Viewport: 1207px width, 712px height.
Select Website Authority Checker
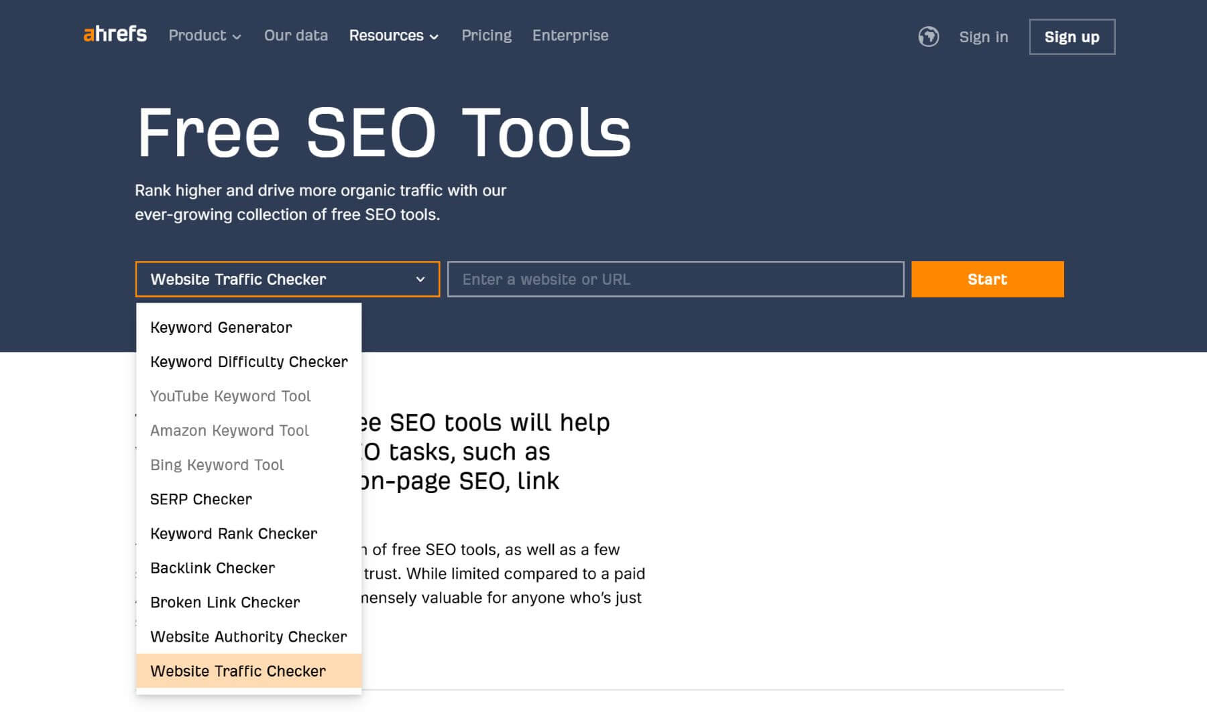(x=248, y=637)
